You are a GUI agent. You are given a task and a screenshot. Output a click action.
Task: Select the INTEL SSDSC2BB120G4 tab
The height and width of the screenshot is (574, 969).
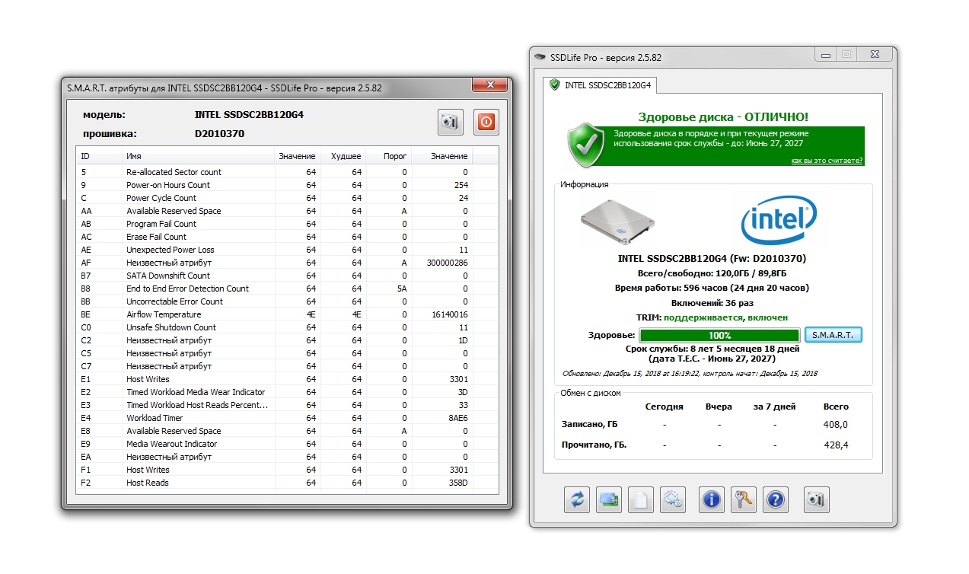click(x=601, y=85)
